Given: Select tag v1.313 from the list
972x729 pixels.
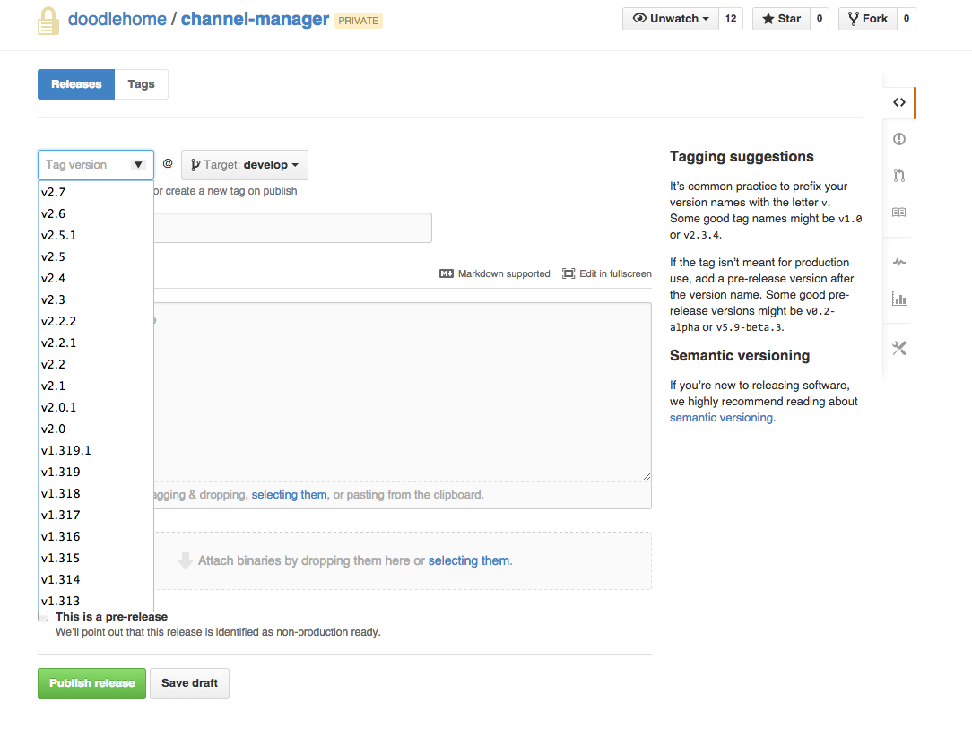Looking at the screenshot, I should click(95, 601).
